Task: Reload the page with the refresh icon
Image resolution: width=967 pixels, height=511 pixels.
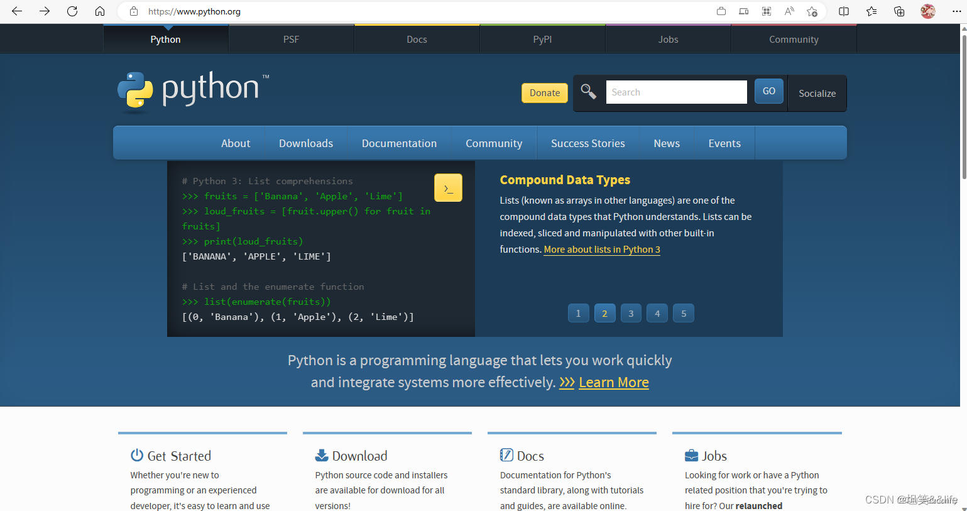Action: pyautogui.click(x=72, y=11)
